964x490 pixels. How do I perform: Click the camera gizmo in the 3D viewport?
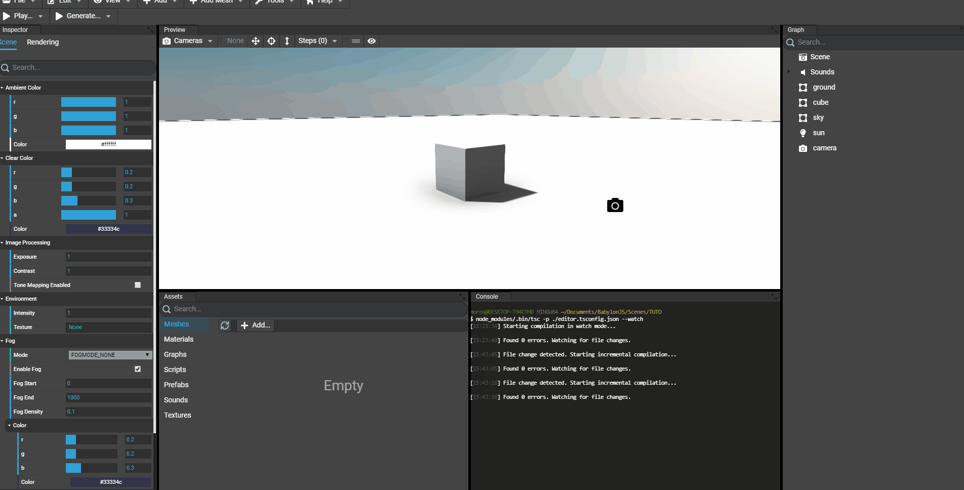[615, 205]
